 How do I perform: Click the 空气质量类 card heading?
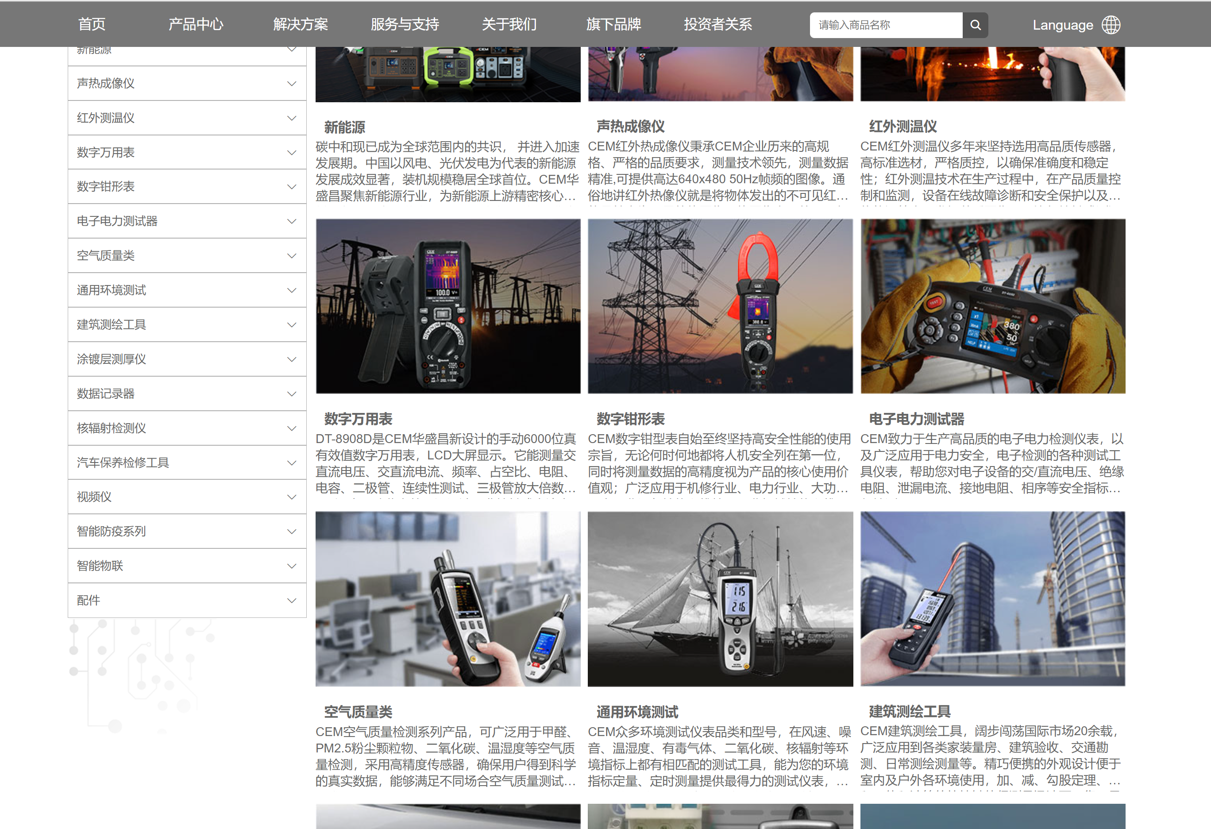[359, 712]
